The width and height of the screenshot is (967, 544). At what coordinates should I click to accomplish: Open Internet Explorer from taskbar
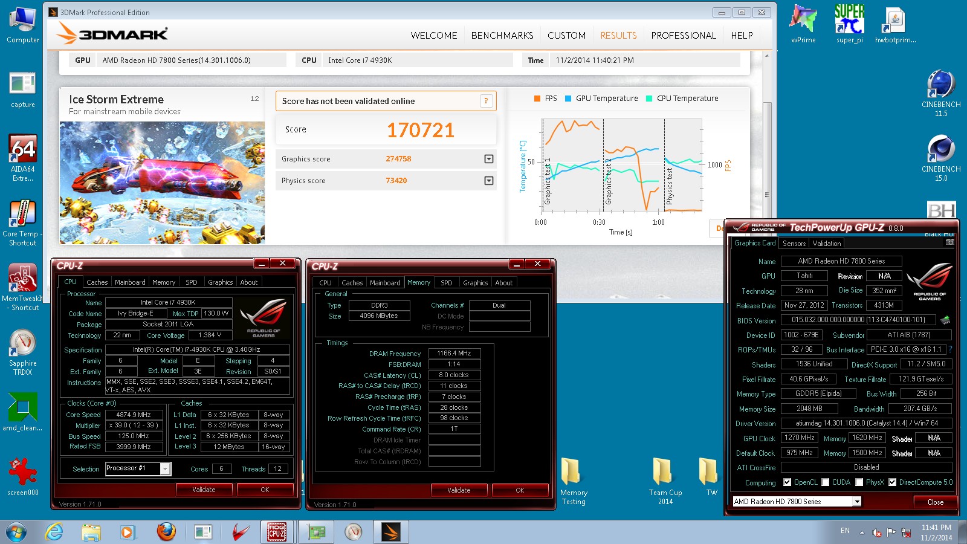(x=54, y=533)
